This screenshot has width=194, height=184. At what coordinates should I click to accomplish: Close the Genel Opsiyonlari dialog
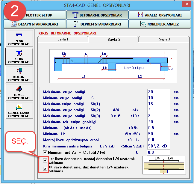pos(186,4)
